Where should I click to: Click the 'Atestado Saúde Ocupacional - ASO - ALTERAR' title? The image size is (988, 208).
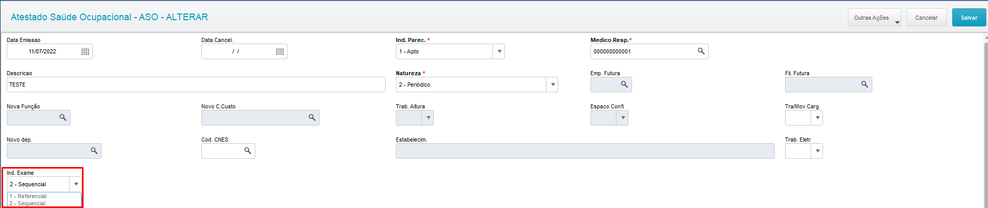click(x=109, y=17)
